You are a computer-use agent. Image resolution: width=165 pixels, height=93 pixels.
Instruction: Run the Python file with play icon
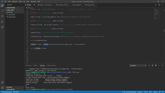(x=156, y=5)
